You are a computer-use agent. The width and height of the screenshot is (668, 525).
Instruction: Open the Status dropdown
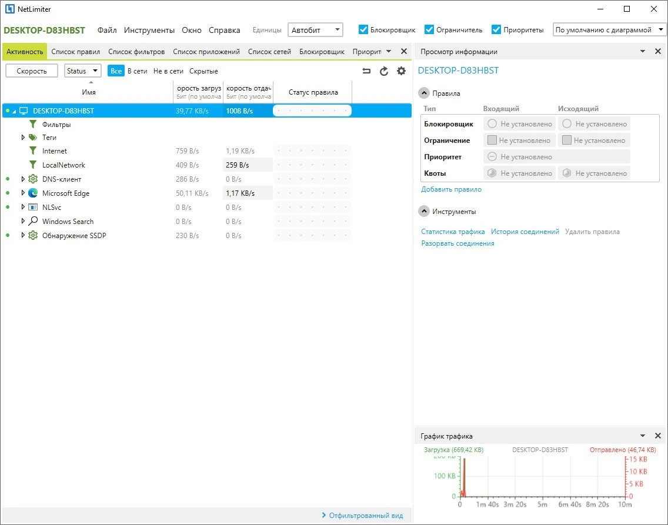pyautogui.click(x=83, y=71)
